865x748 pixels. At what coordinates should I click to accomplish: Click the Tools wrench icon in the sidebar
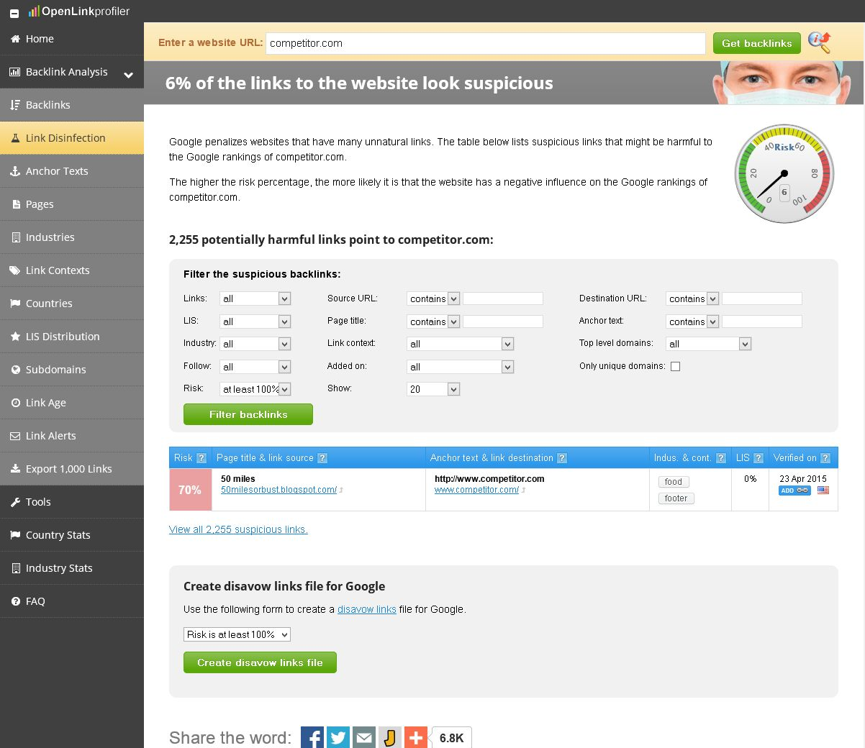[x=15, y=502]
